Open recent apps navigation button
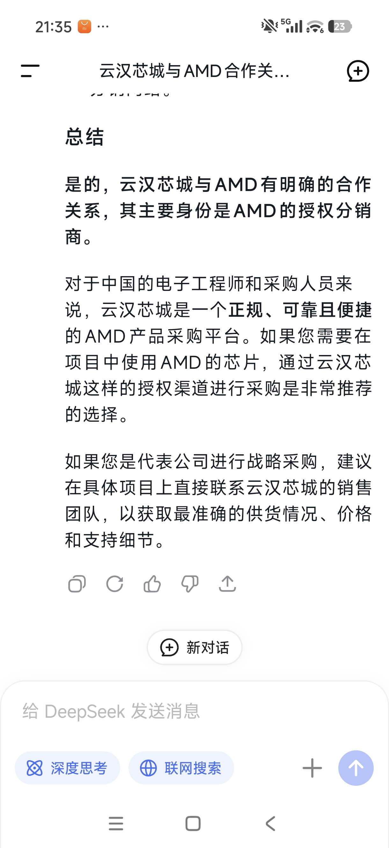Viewport: 389px width, 848px height. tap(116, 824)
